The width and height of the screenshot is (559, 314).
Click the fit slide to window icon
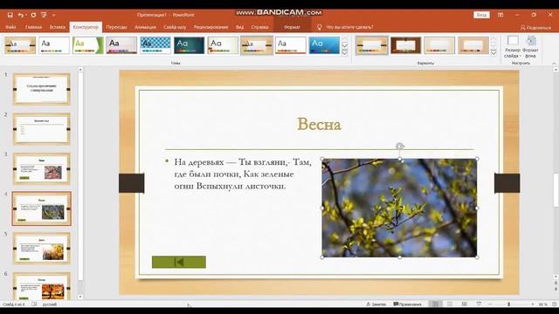(x=555, y=304)
